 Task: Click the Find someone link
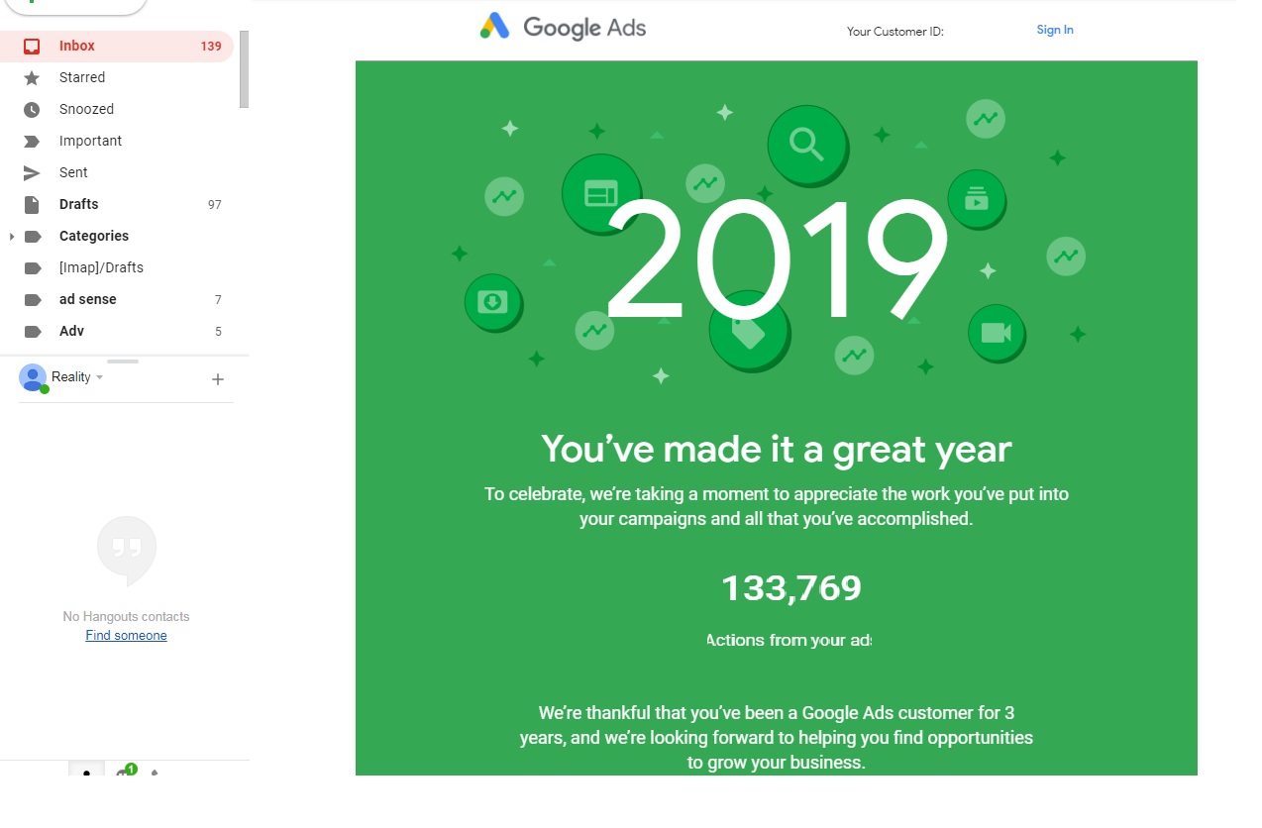point(126,635)
